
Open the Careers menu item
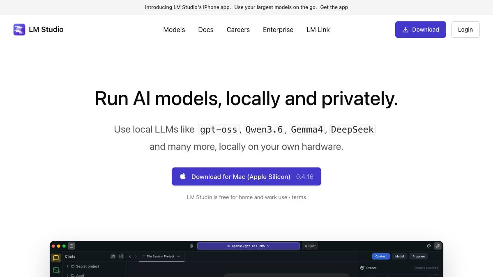(238, 30)
